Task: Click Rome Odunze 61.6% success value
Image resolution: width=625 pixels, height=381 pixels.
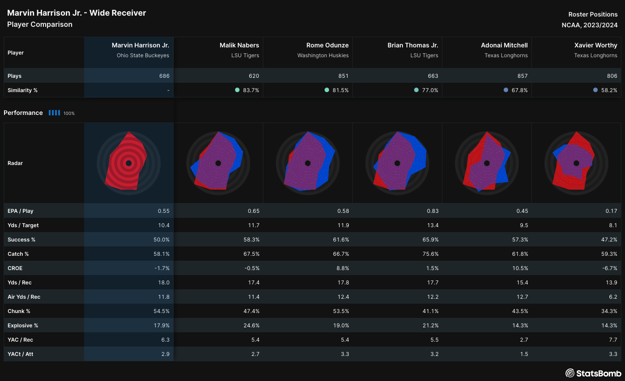Action: (x=341, y=240)
